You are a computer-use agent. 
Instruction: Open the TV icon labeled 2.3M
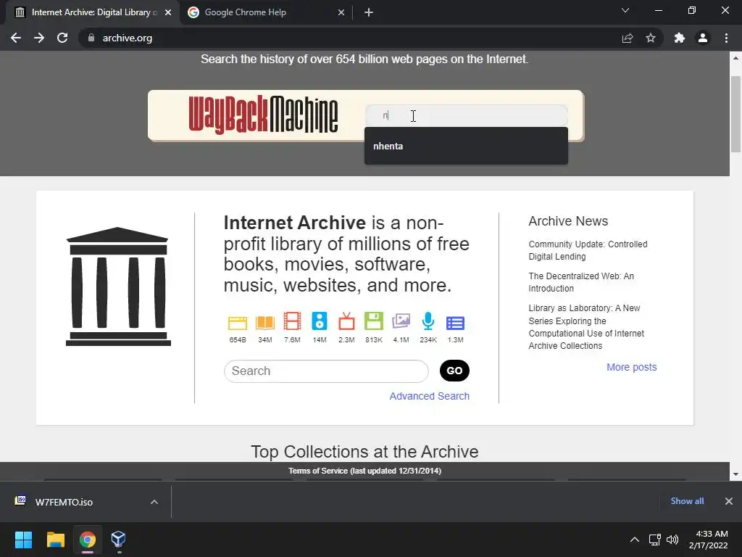[346, 321]
